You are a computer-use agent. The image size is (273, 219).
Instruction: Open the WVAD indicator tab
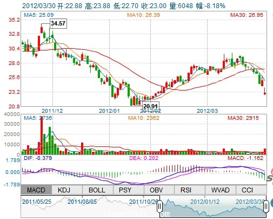click(221, 190)
